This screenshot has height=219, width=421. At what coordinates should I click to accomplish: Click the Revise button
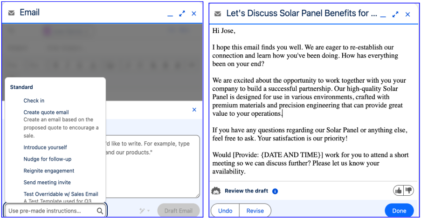[255, 211]
